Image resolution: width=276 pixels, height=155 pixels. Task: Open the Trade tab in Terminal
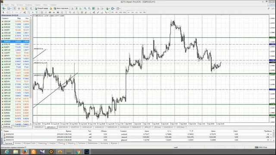click(x=8, y=143)
